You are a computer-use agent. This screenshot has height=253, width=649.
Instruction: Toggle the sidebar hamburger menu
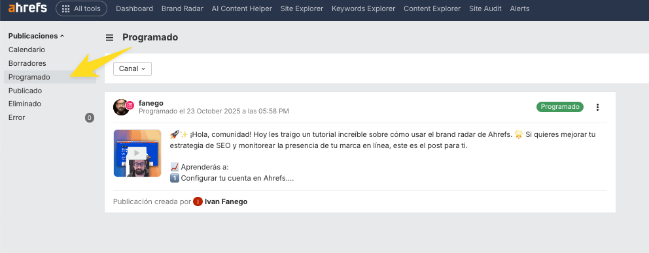110,38
